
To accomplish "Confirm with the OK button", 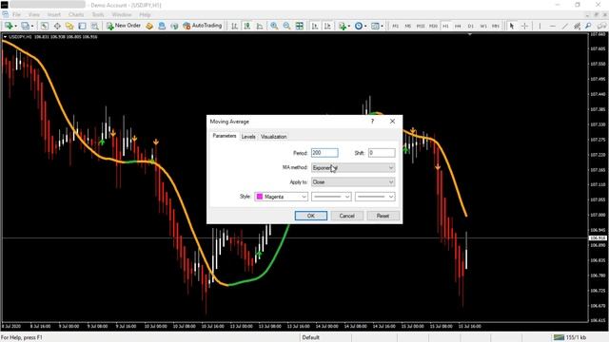I will click(x=311, y=216).
